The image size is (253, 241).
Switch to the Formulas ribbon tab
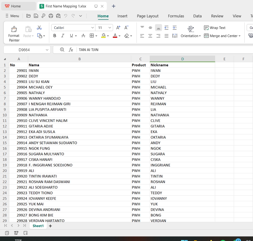(176, 16)
